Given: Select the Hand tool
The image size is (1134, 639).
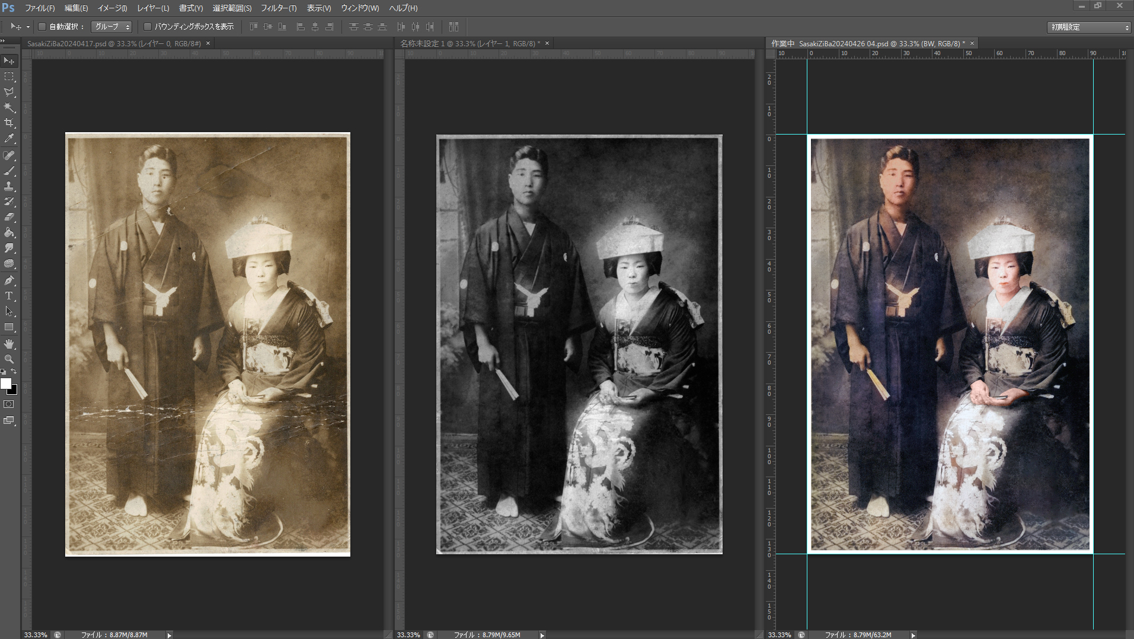Looking at the screenshot, I should click(x=9, y=344).
